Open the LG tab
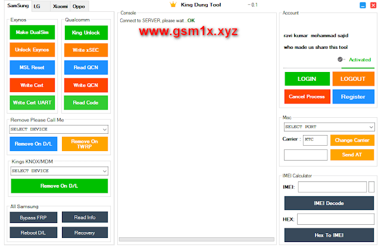This screenshot has height=251, width=381. (41, 7)
